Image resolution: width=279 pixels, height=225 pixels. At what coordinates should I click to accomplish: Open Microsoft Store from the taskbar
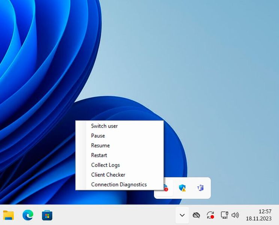(47, 215)
